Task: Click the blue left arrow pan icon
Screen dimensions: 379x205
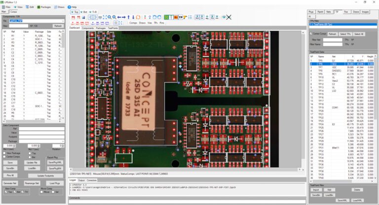Action: (119, 17)
